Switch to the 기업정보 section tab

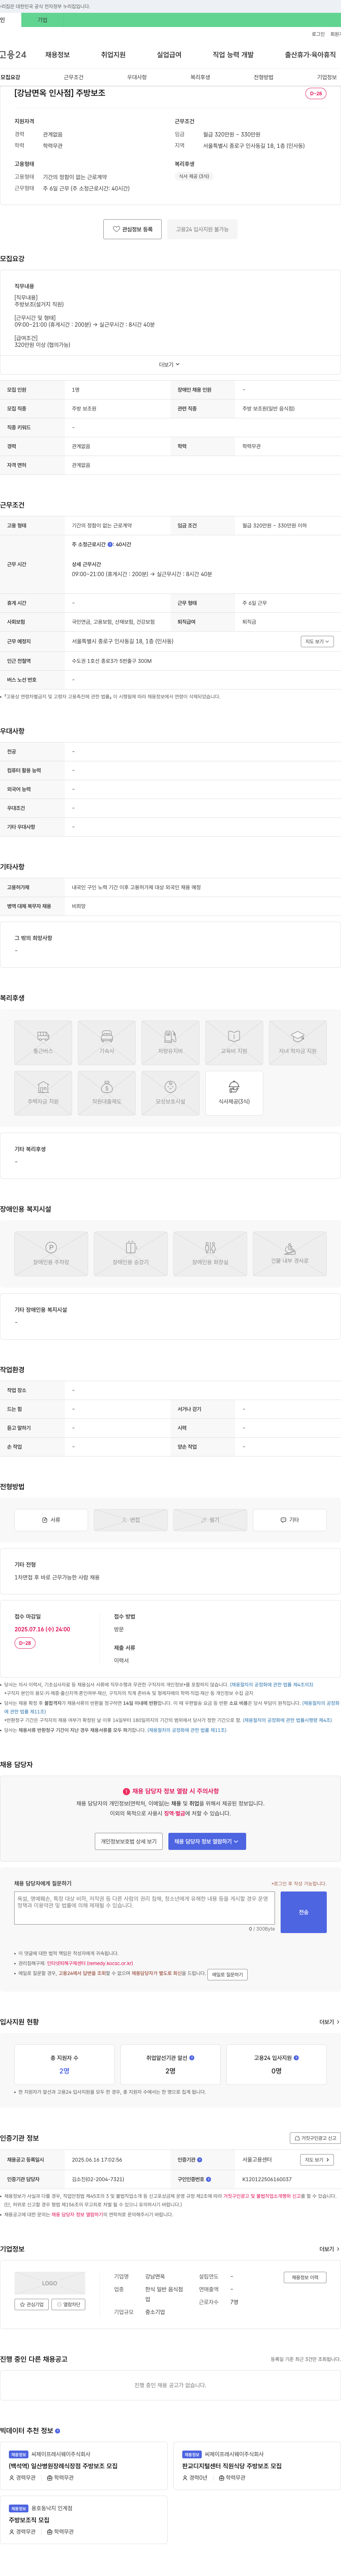click(327, 77)
